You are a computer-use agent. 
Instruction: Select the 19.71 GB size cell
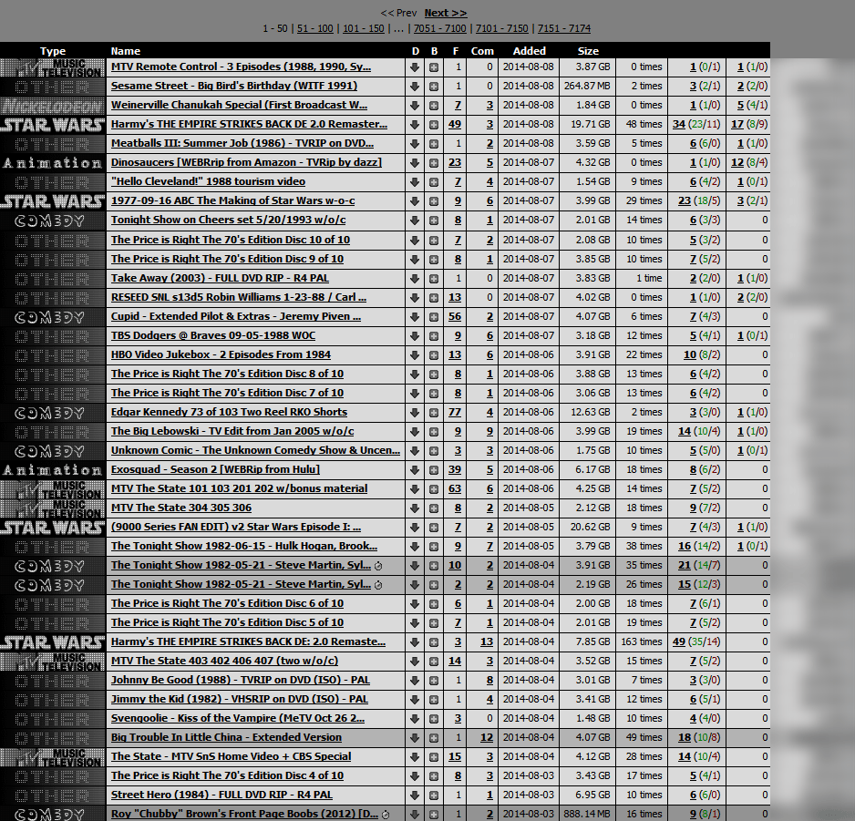(590, 124)
